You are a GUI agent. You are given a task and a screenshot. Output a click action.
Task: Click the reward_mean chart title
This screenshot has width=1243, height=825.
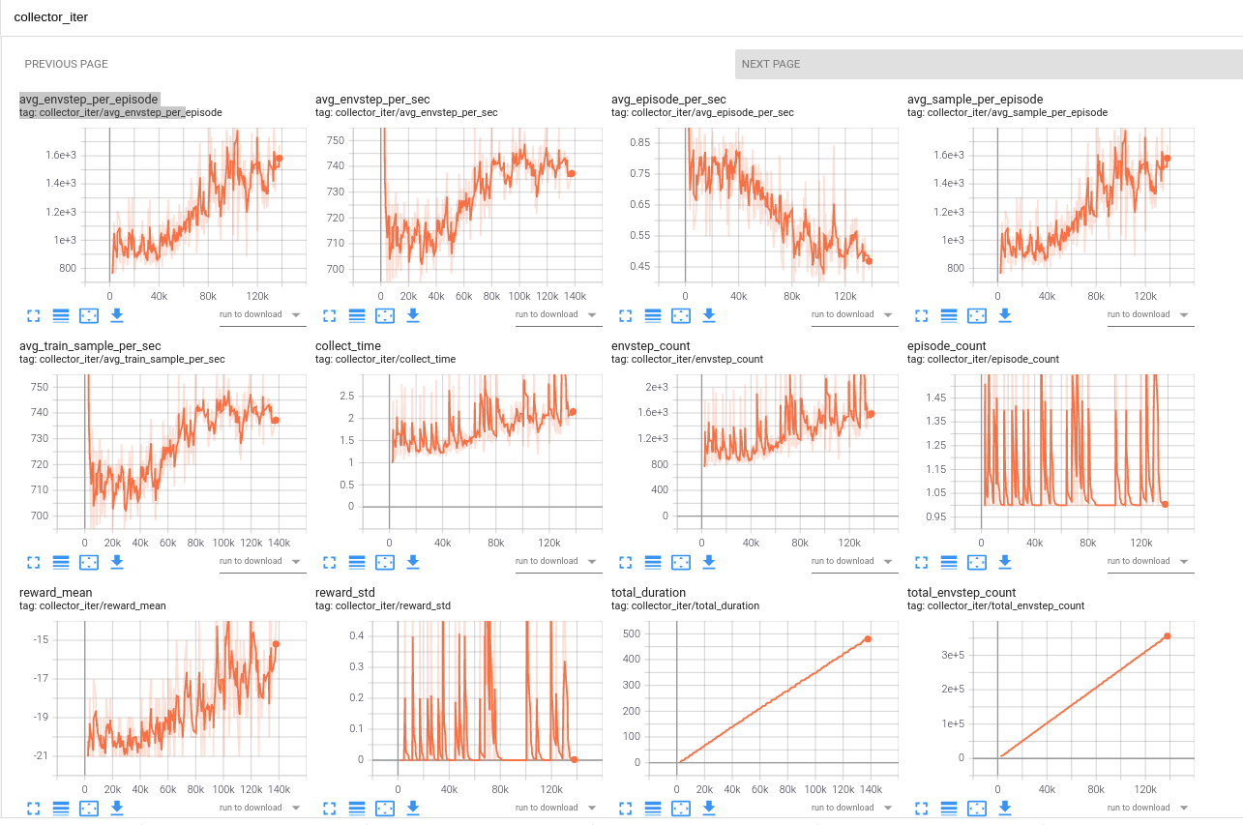point(56,593)
